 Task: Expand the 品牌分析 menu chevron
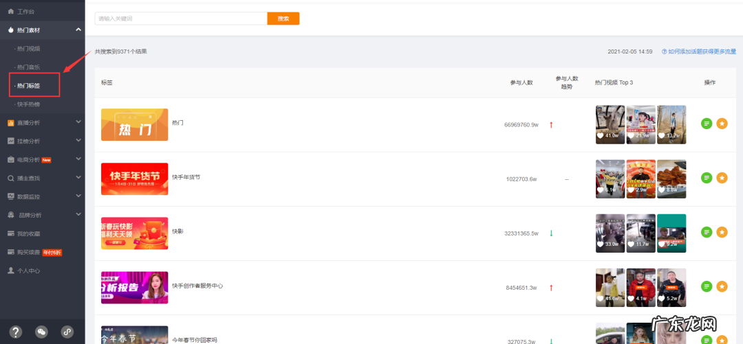78,215
